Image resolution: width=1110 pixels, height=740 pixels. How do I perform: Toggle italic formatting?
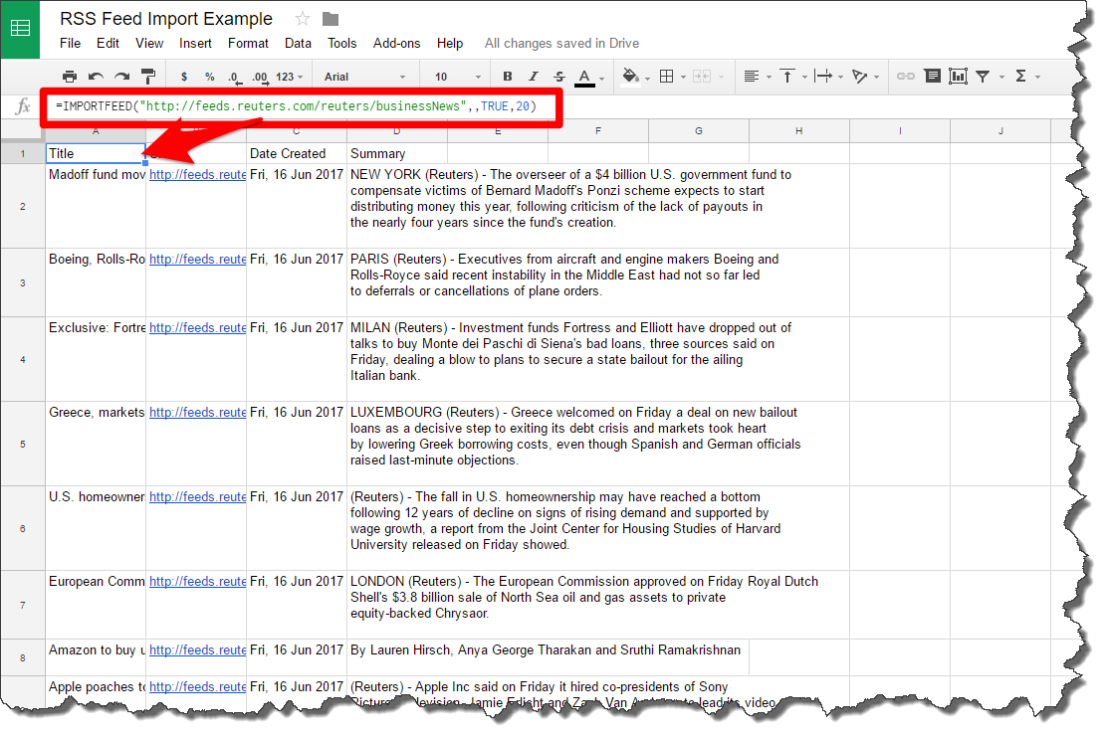(x=533, y=77)
